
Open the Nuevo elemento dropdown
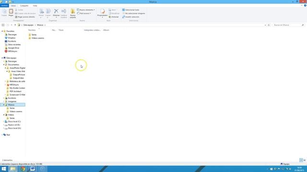tap(86, 10)
